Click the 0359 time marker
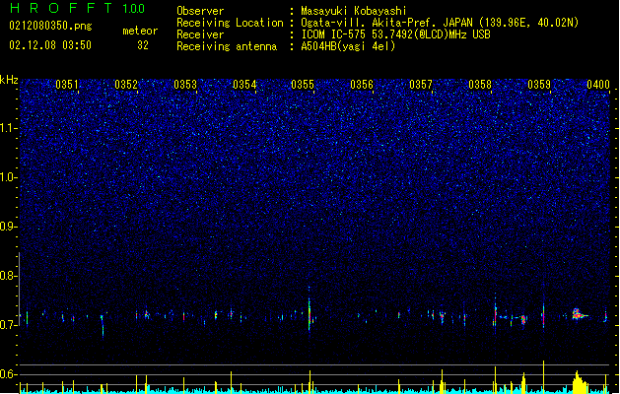Screen dimensions: 620x394 (539, 85)
